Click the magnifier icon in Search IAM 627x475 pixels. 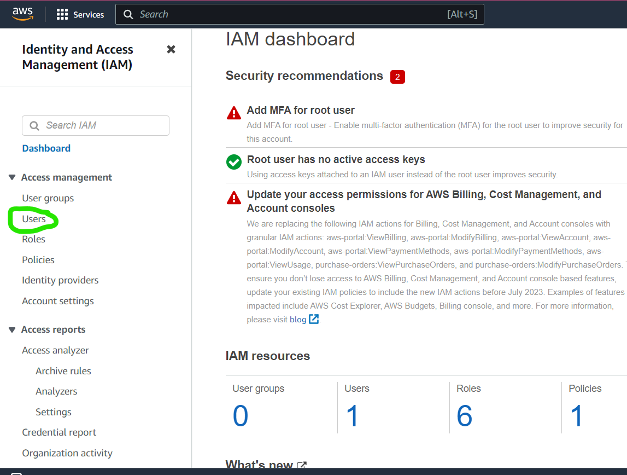(34, 126)
